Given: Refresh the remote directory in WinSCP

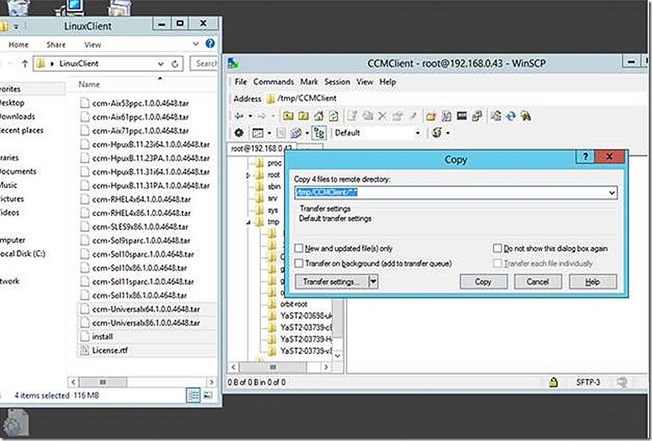Looking at the screenshot, I should pyautogui.click(x=333, y=116).
